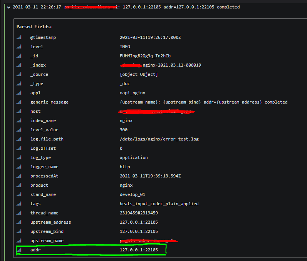This screenshot has width=307, height=261.
Task: Select the @timestamp field name
Action: [x=43, y=37]
